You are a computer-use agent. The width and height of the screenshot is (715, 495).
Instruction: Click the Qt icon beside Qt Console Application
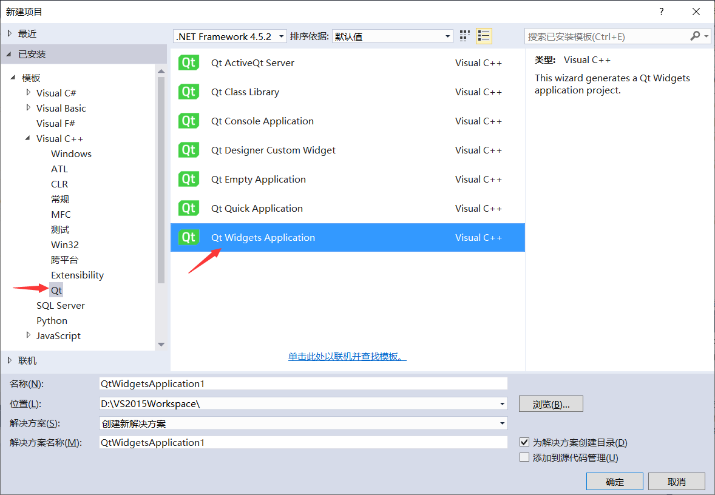coord(189,121)
